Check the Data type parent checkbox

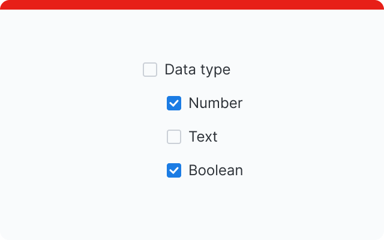[x=150, y=70]
